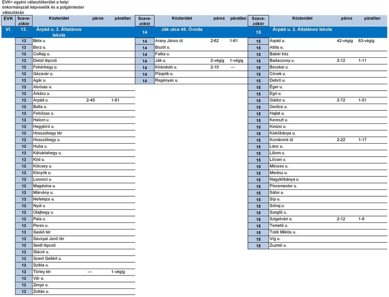
Task: Select the '2-72' even range value
Action: tap(341, 100)
